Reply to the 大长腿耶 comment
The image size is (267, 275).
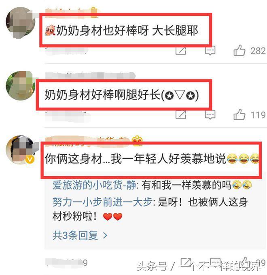click(x=210, y=50)
